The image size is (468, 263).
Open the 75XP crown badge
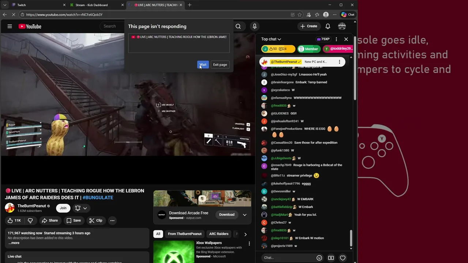[323, 39]
